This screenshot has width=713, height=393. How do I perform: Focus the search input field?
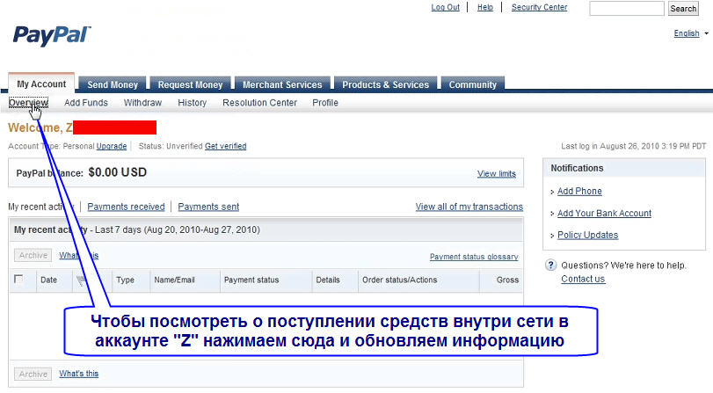(627, 8)
